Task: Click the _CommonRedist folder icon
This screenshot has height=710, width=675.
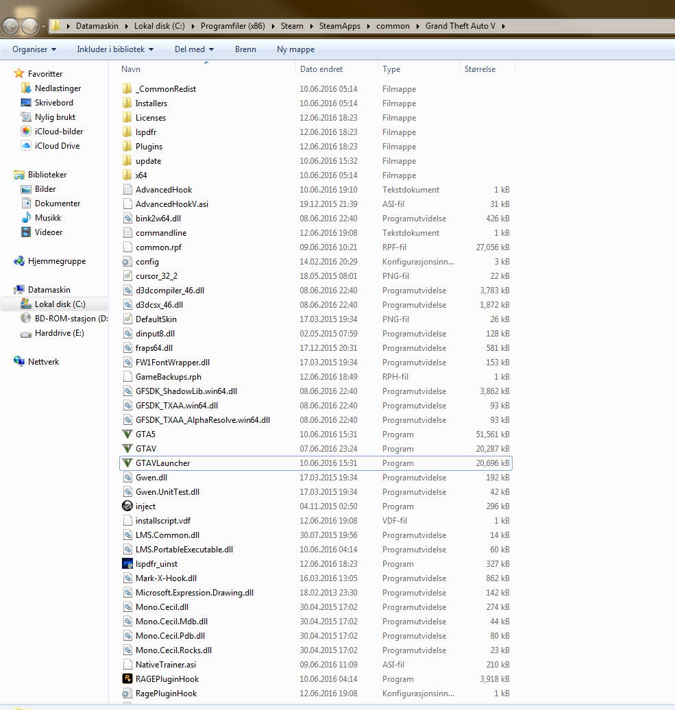Action: [127, 89]
